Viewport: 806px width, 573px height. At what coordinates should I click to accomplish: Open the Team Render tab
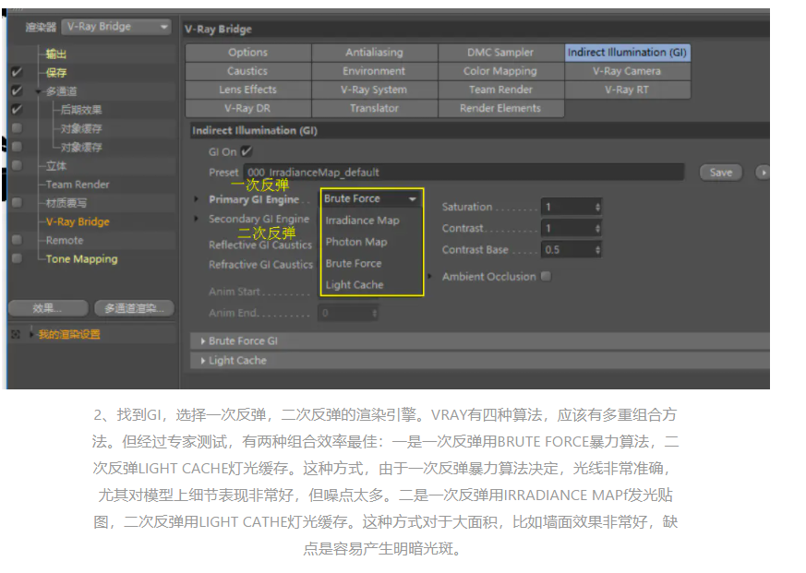coord(500,90)
